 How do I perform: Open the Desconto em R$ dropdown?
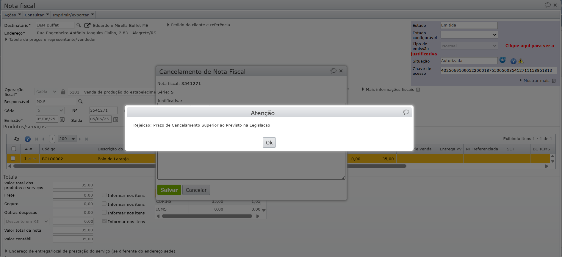pyautogui.click(x=27, y=221)
